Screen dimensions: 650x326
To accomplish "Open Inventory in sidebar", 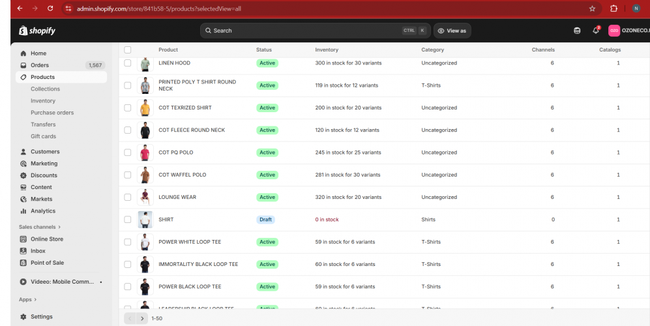I will click(42, 101).
